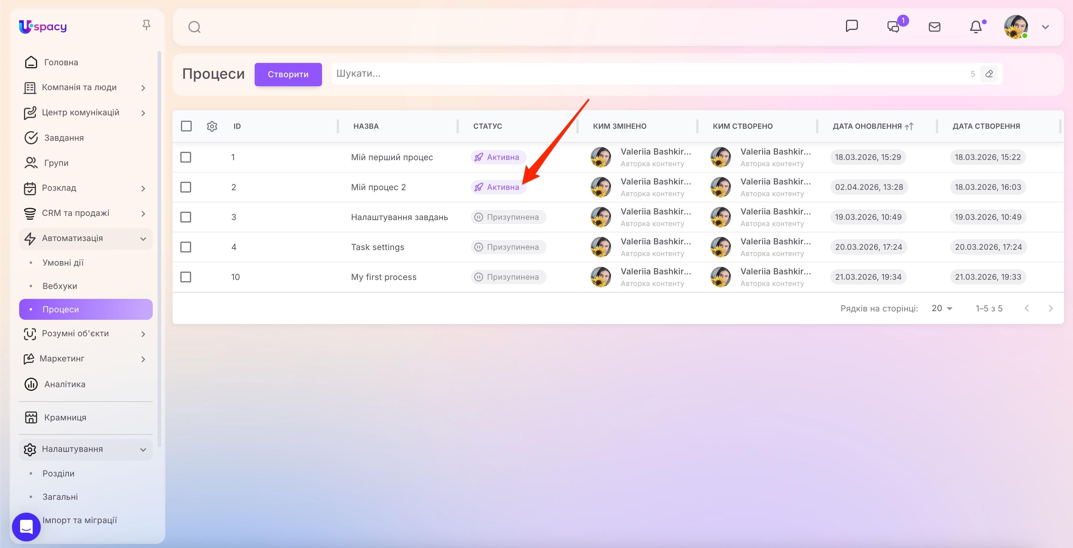Select Вебхуки under Автоматизація
Image resolution: width=1073 pixels, height=548 pixels.
tap(59, 286)
